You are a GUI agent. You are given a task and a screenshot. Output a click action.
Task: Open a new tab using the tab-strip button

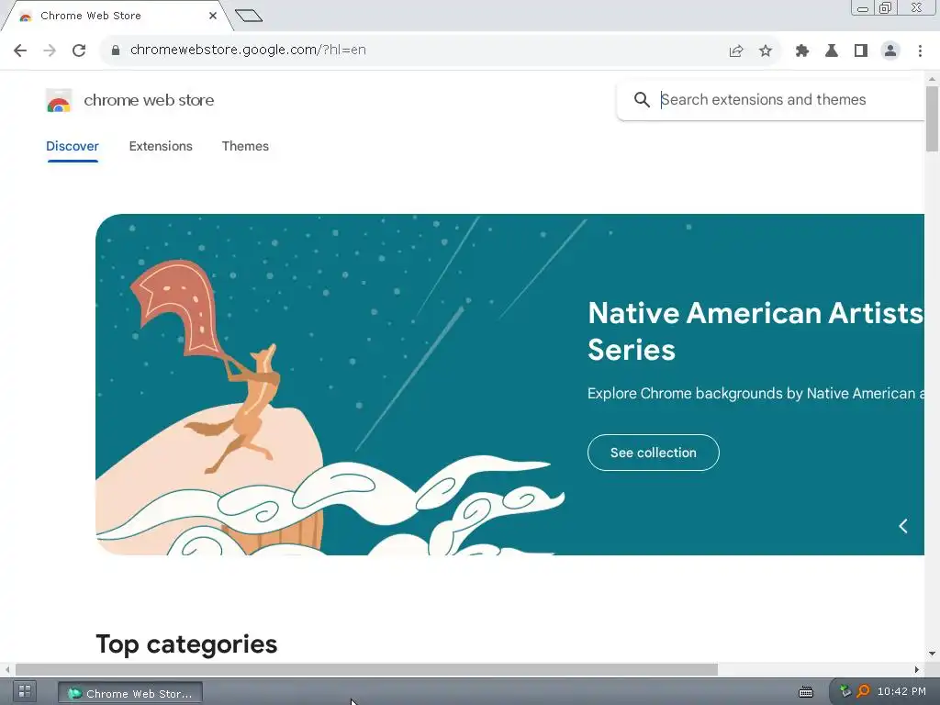(x=249, y=16)
